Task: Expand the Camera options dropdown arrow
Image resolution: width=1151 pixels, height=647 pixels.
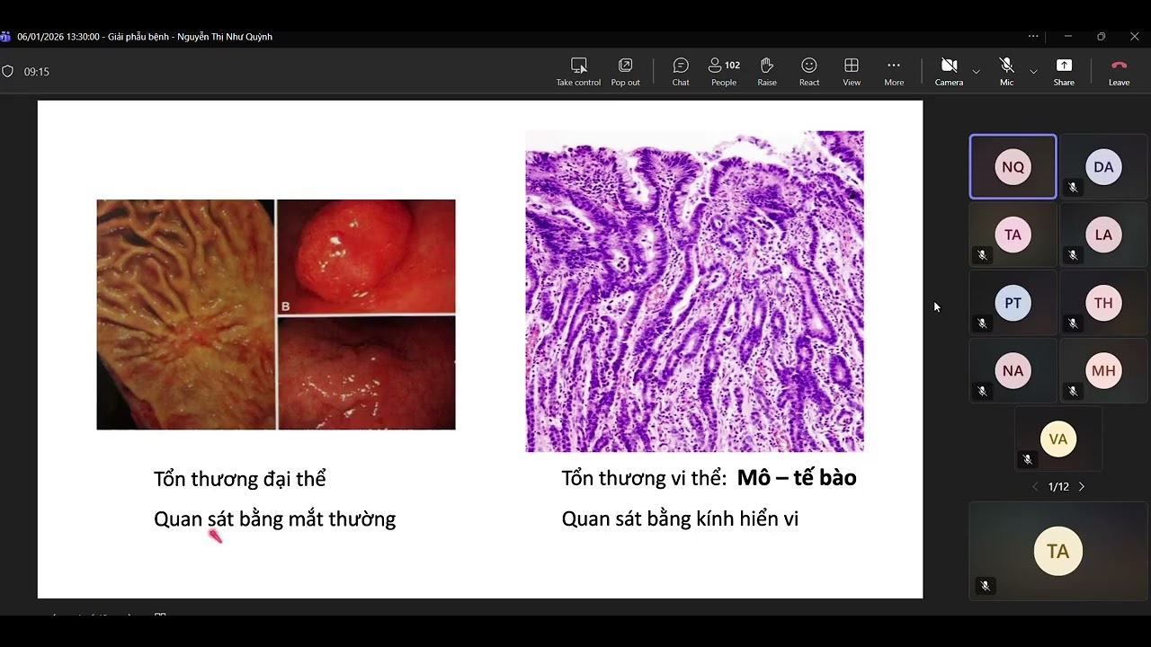Action: click(x=977, y=71)
